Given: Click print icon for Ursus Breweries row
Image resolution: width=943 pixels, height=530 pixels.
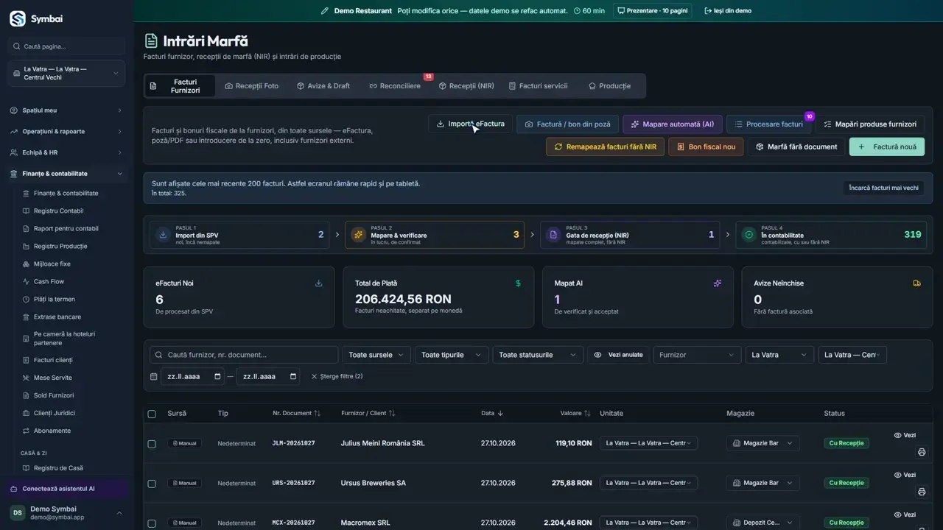Looking at the screenshot, I should (921, 492).
